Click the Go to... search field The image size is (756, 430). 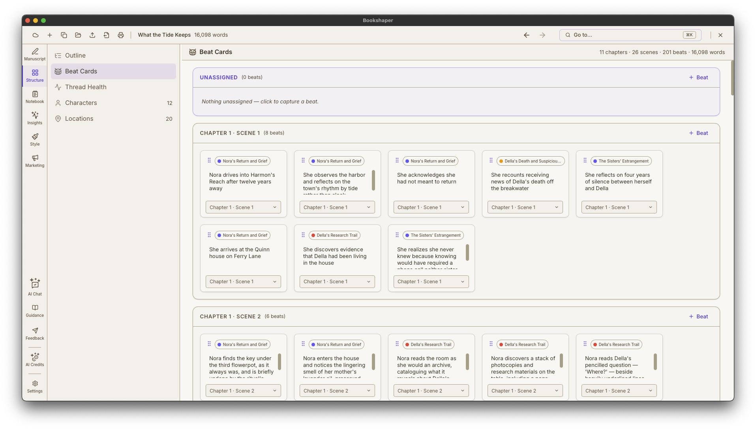630,35
